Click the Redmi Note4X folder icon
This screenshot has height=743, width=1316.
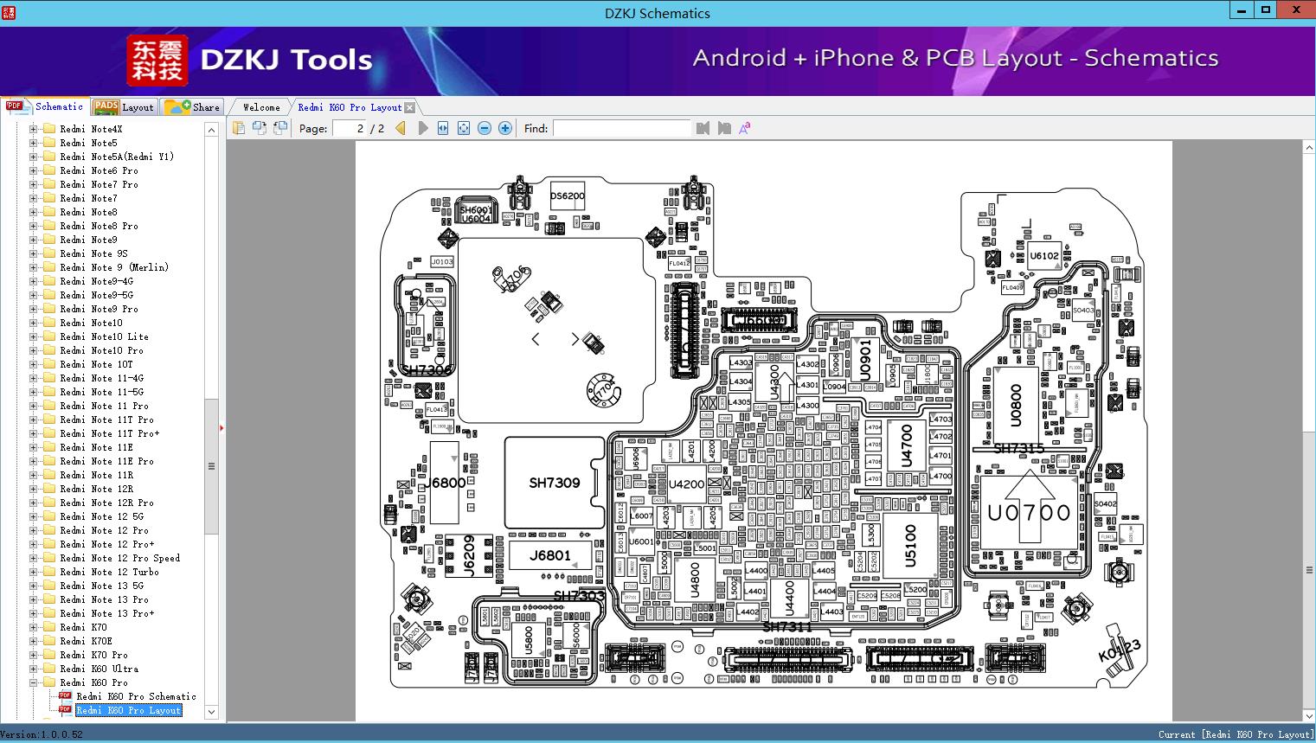pyautogui.click(x=49, y=129)
